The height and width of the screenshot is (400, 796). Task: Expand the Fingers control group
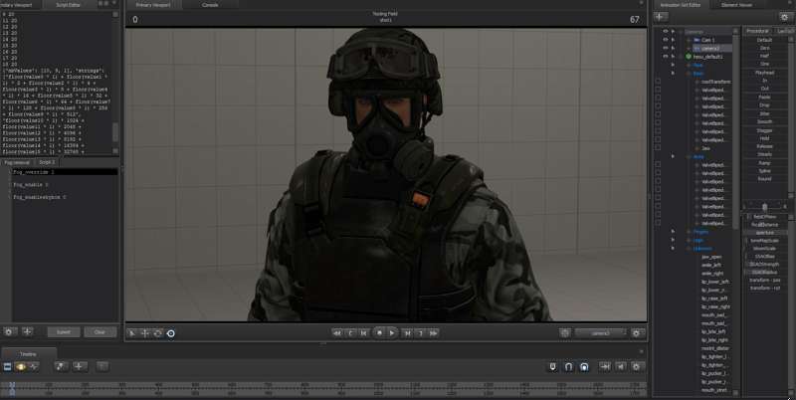(x=674, y=230)
